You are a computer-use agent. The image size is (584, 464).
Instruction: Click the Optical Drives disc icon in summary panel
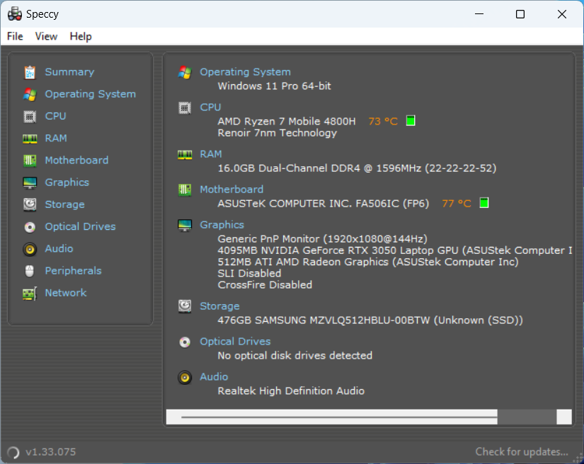pyautogui.click(x=185, y=342)
